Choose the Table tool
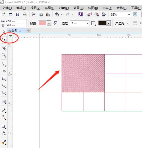The width and height of the screenshot is (142, 148). 4,102
